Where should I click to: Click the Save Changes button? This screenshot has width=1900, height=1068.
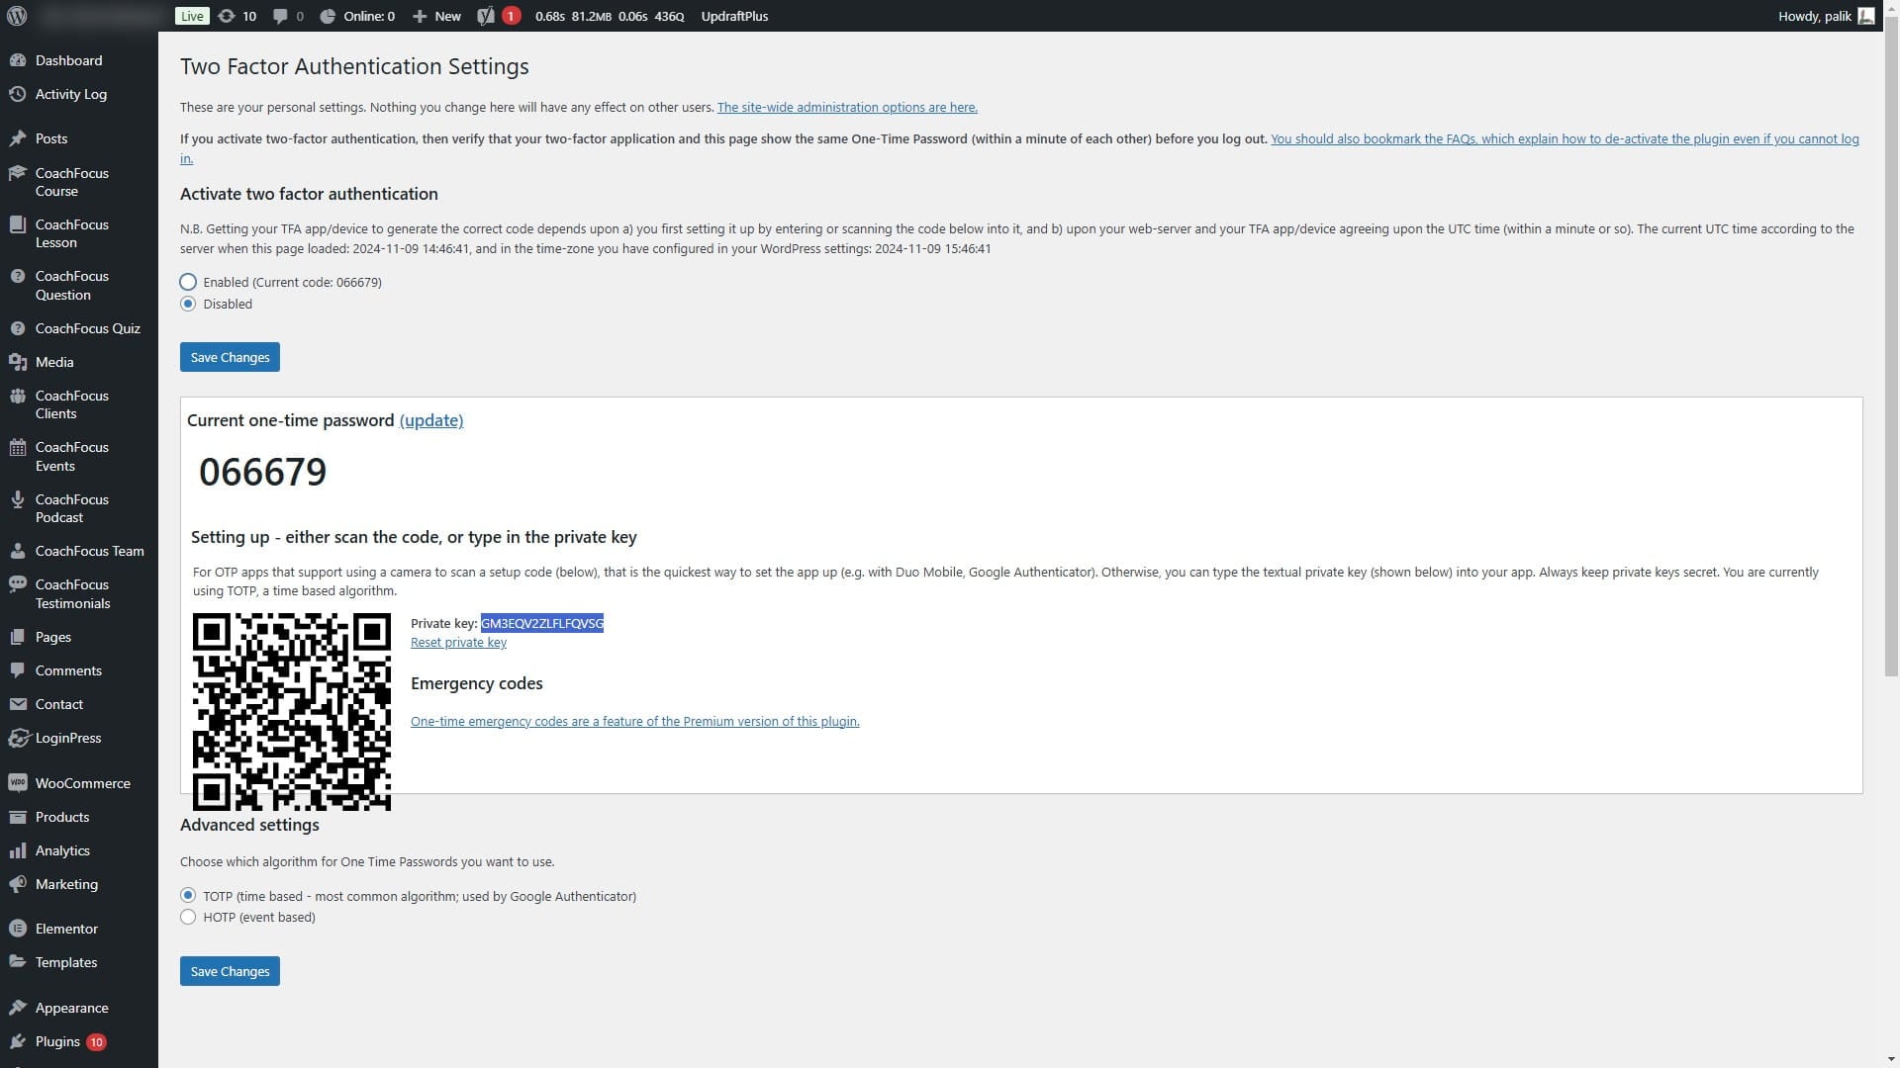pyautogui.click(x=229, y=356)
